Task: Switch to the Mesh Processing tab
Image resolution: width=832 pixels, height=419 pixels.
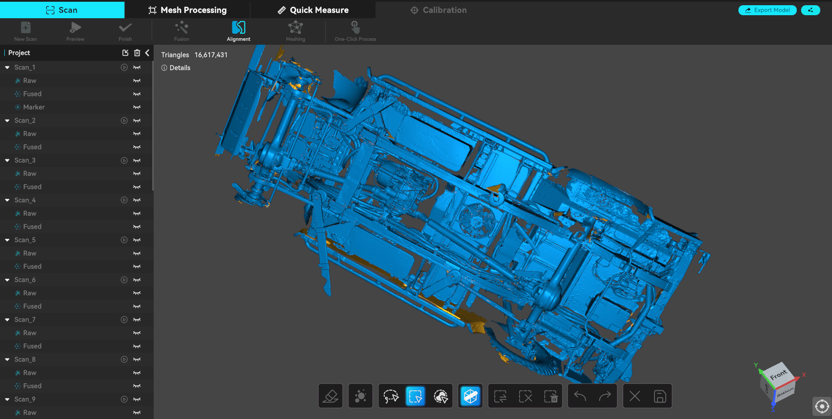Action: point(187,10)
